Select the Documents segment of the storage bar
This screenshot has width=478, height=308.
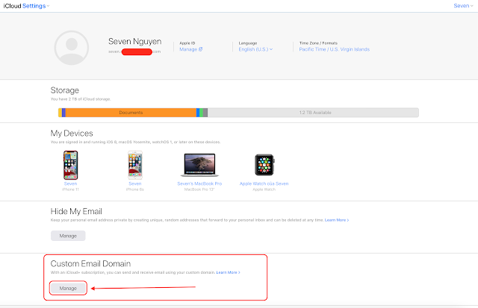click(131, 113)
